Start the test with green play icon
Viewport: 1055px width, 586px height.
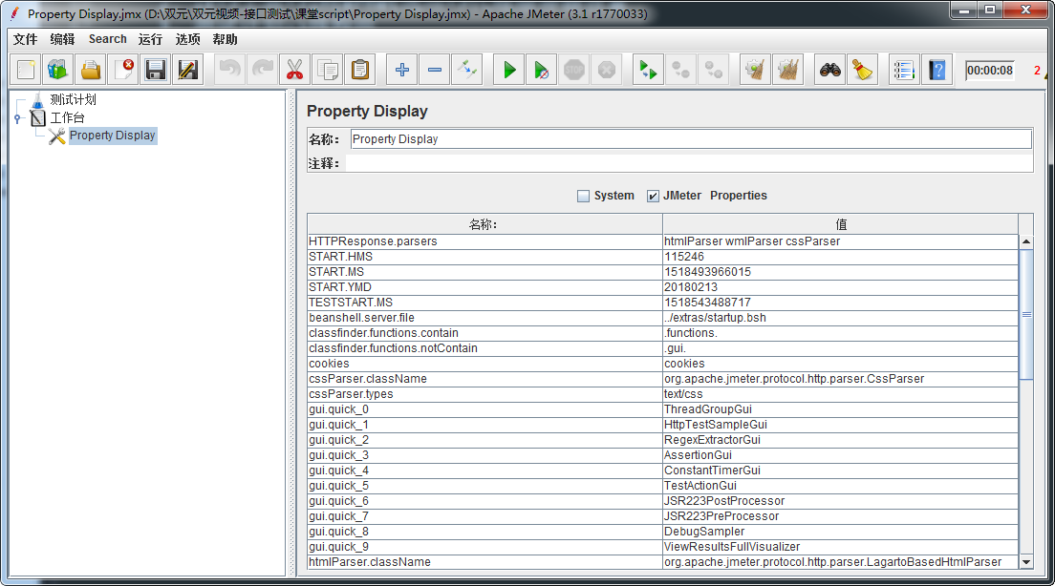[509, 70]
